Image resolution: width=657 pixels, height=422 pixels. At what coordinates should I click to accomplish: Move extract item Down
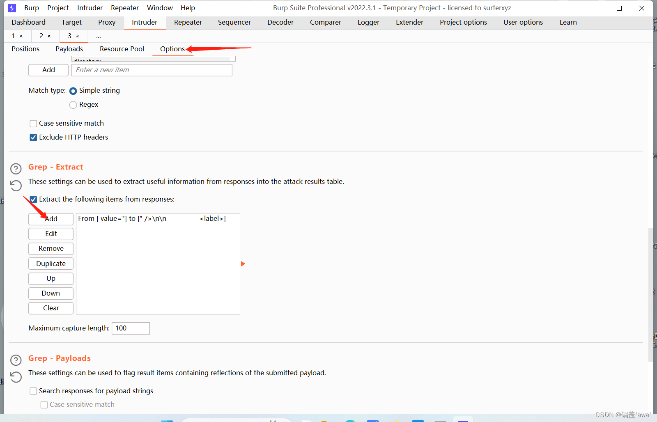(x=51, y=293)
